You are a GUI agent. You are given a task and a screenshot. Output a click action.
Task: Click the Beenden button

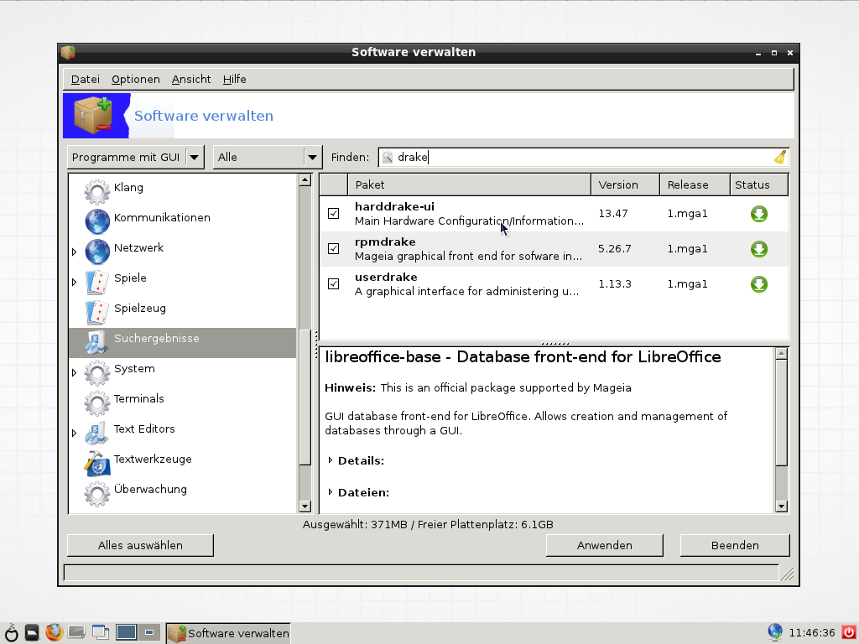pos(735,545)
